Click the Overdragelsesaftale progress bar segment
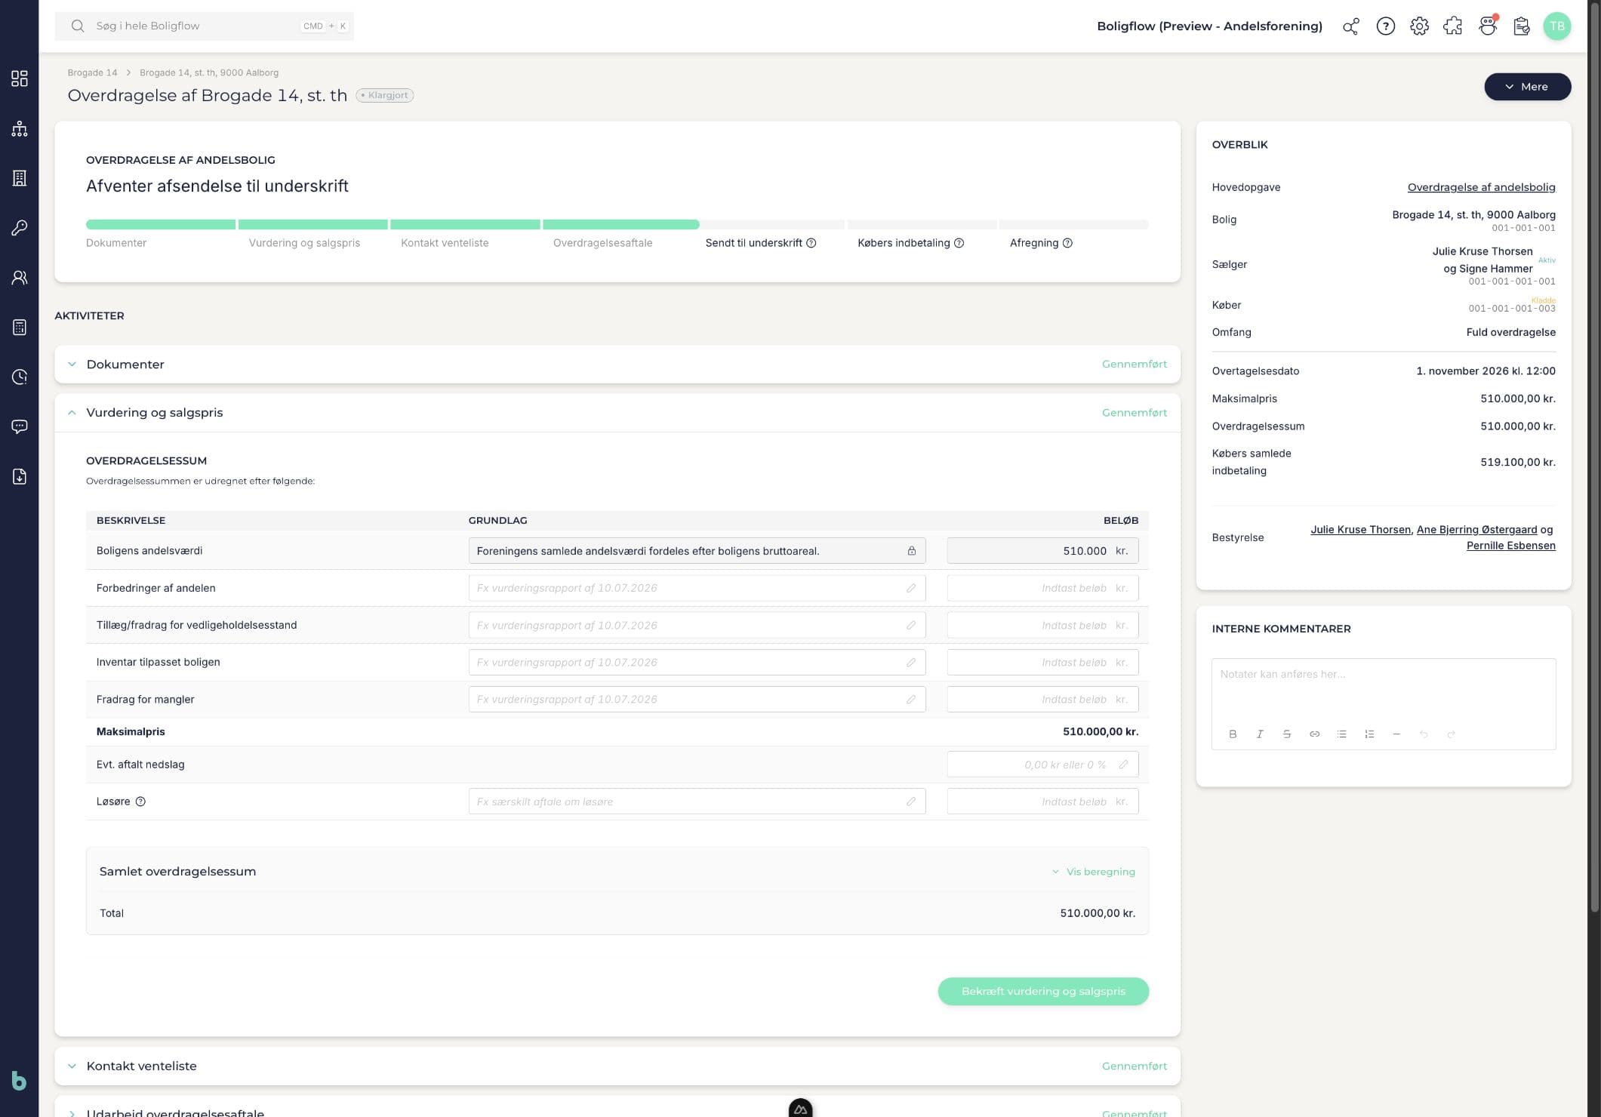The width and height of the screenshot is (1601, 1117). pos(620,224)
